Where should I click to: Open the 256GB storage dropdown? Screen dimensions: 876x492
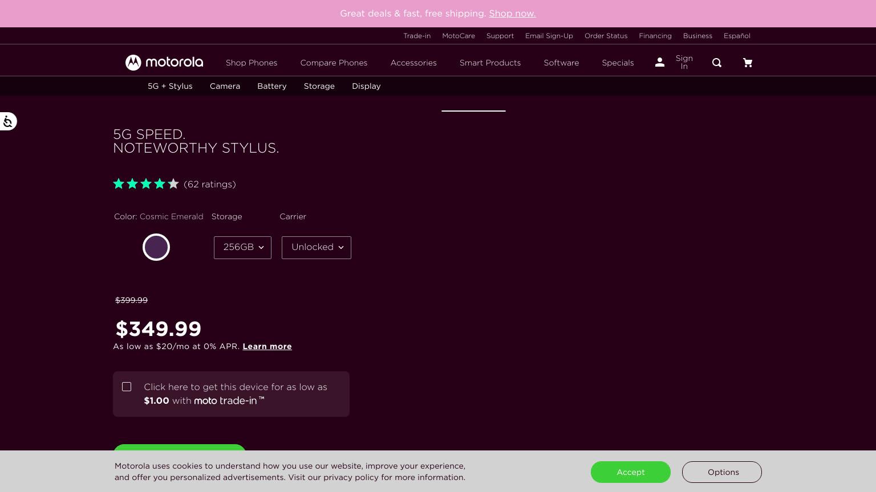point(242,248)
